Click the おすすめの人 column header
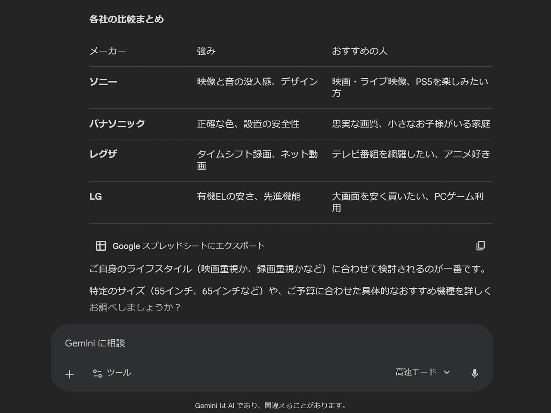The width and height of the screenshot is (551, 413). [x=359, y=51]
